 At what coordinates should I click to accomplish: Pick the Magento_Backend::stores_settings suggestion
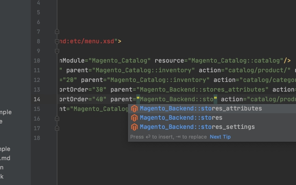212,127
